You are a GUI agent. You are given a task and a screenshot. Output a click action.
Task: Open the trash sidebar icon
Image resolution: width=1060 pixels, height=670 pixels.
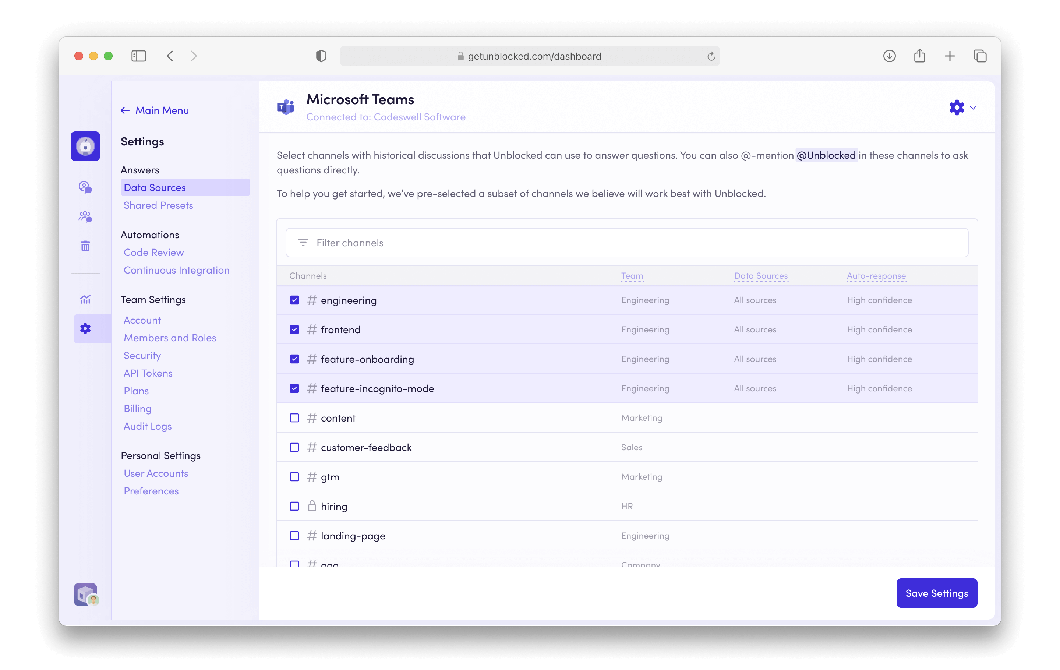[85, 246]
